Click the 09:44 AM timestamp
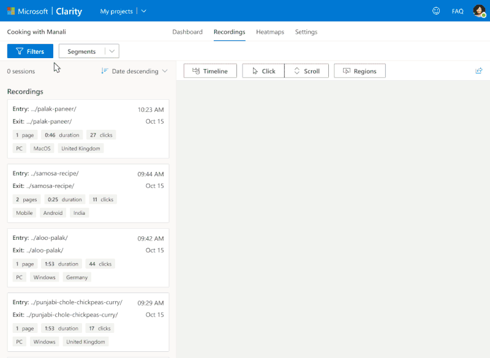The width and height of the screenshot is (490, 358). click(151, 174)
